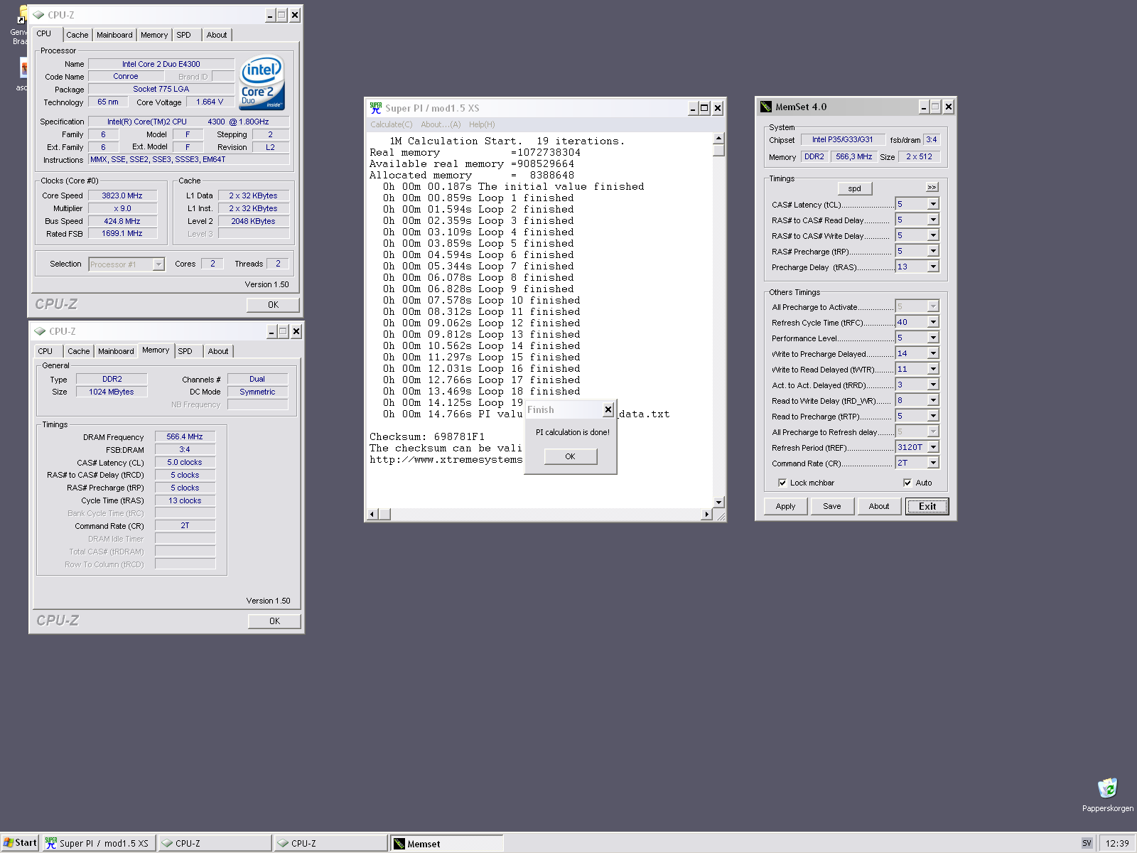Click Apply button in MemSet

(785, 506)
